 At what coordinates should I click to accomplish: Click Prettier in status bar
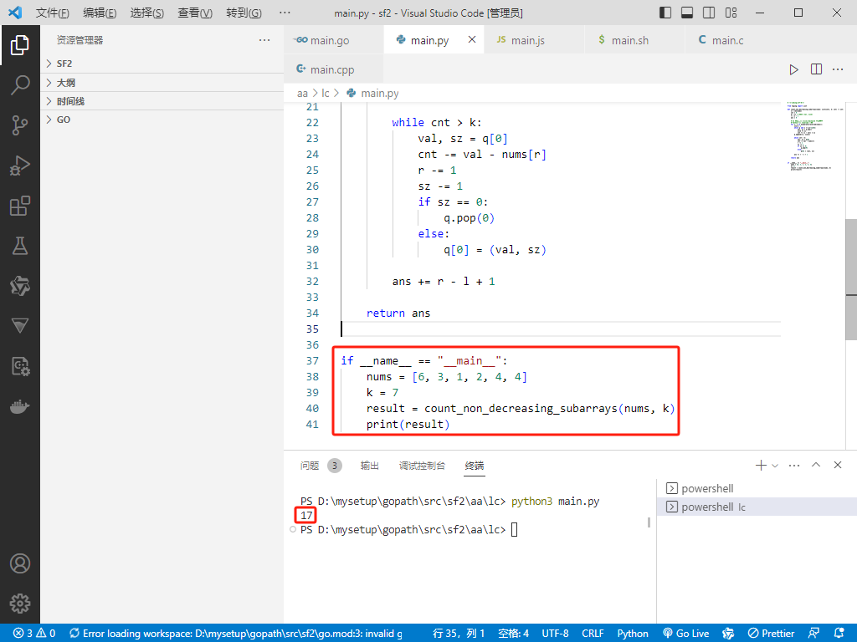point(771,634)
